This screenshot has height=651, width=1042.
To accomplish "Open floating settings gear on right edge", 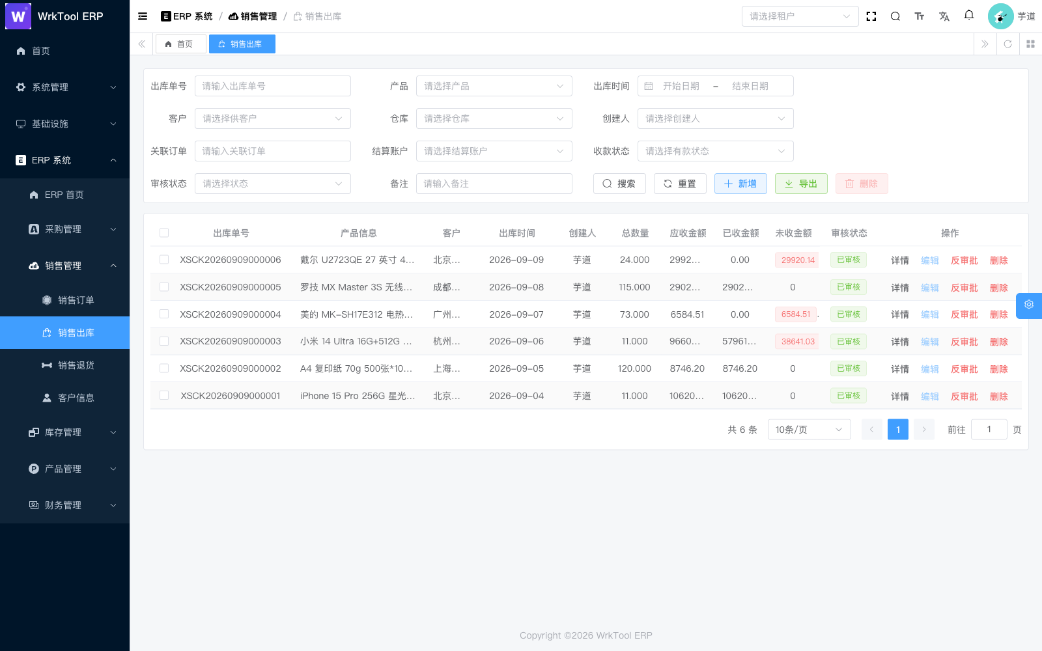I will [1029, 305].
